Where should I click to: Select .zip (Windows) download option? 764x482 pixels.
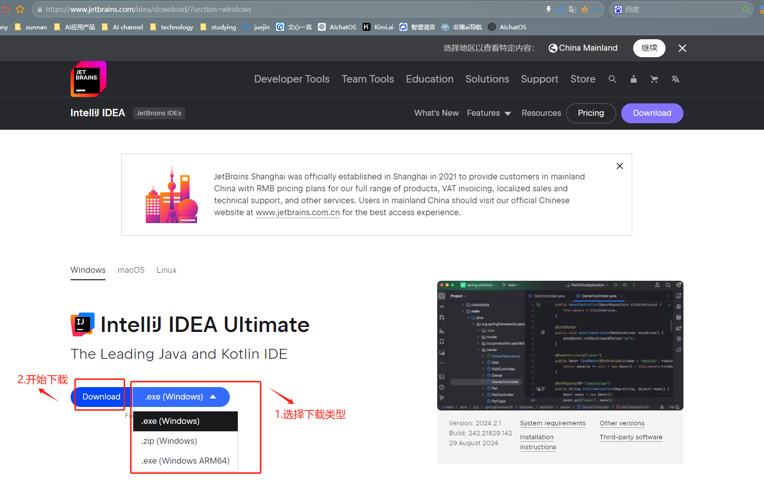pyautogui.click(x=186, y=441)
